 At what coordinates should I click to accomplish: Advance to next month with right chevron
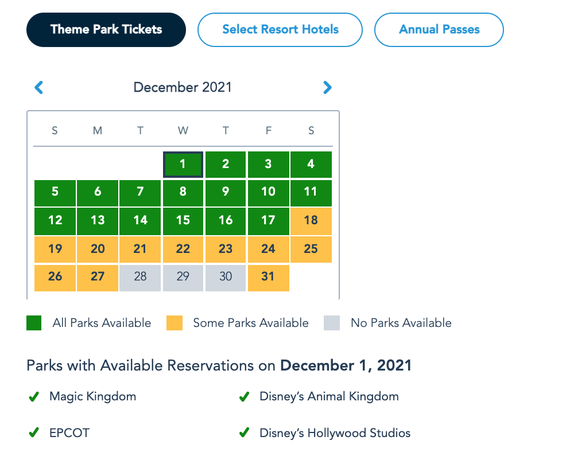327,87
